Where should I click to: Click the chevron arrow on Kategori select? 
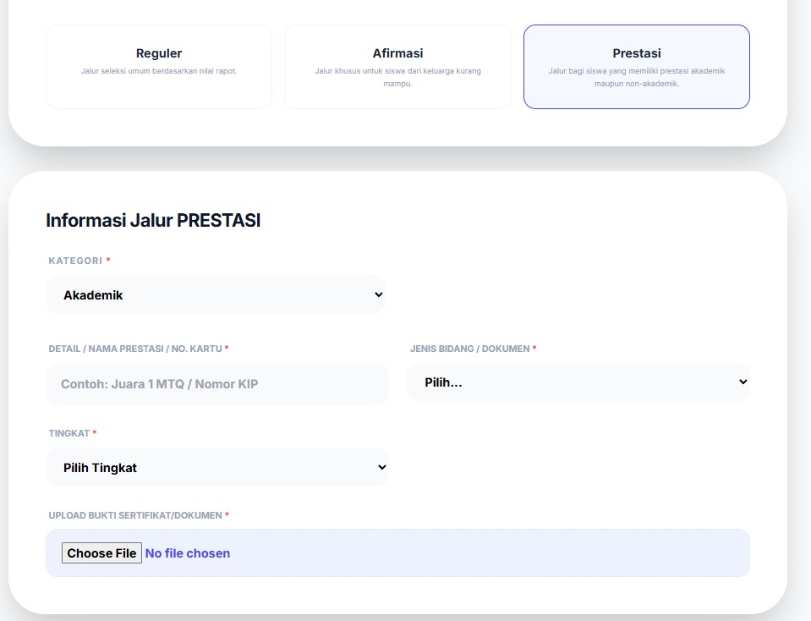click(378, 295)
